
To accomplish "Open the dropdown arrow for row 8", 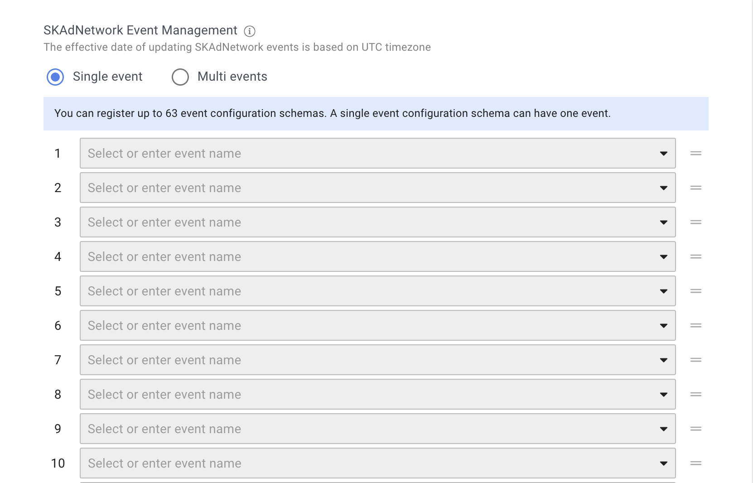I will click(x=664, y=395).
